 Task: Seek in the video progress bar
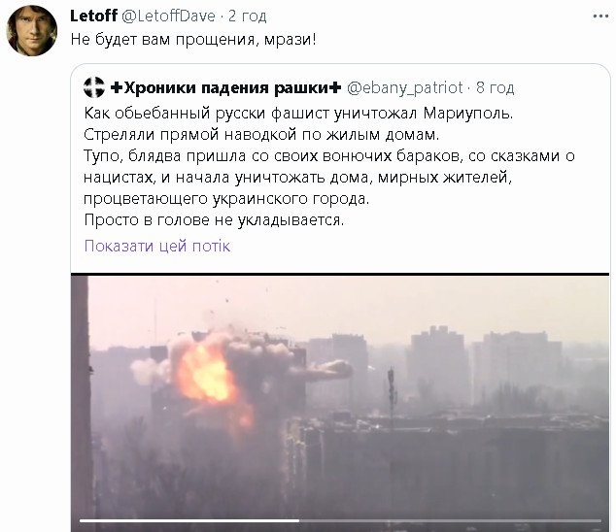coord(340,521)
